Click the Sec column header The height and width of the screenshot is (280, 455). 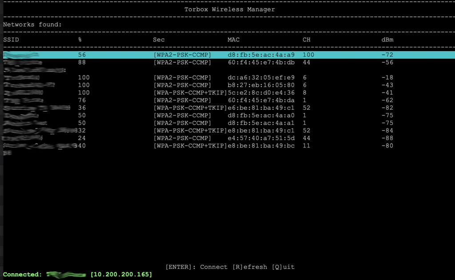click(x=159, y=40)
